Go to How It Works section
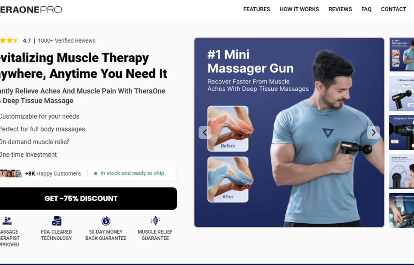The height and width of the screenshot is (265, 414). 299,9
